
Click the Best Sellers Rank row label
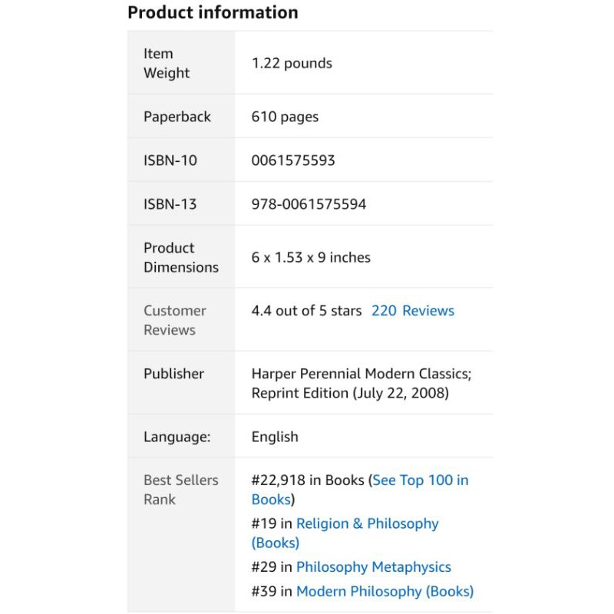click(x=181, y=490)
